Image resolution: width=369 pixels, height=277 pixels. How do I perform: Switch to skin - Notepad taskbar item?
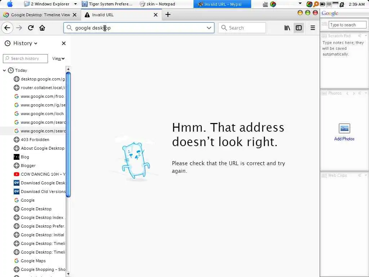point(157,4)
